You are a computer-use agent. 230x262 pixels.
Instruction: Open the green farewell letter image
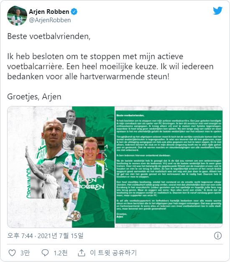[169, 167]
